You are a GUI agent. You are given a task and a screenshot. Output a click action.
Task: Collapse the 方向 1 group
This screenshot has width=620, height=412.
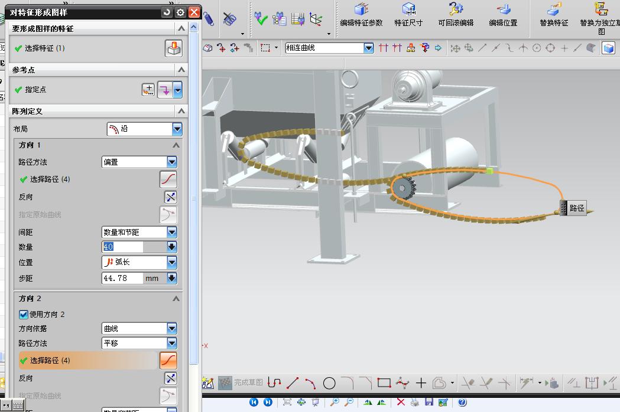[x=176, y=145]
